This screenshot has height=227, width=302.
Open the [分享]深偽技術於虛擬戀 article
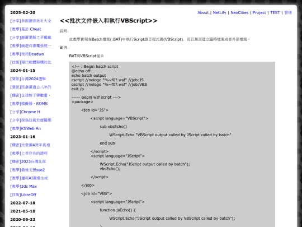coord(31,121)
